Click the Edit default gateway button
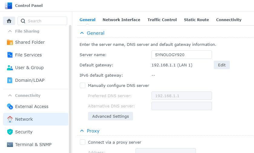The image size is (254, 153). [x=222, y=65]
